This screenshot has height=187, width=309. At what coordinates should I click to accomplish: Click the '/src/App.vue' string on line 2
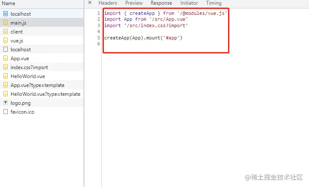169,19
